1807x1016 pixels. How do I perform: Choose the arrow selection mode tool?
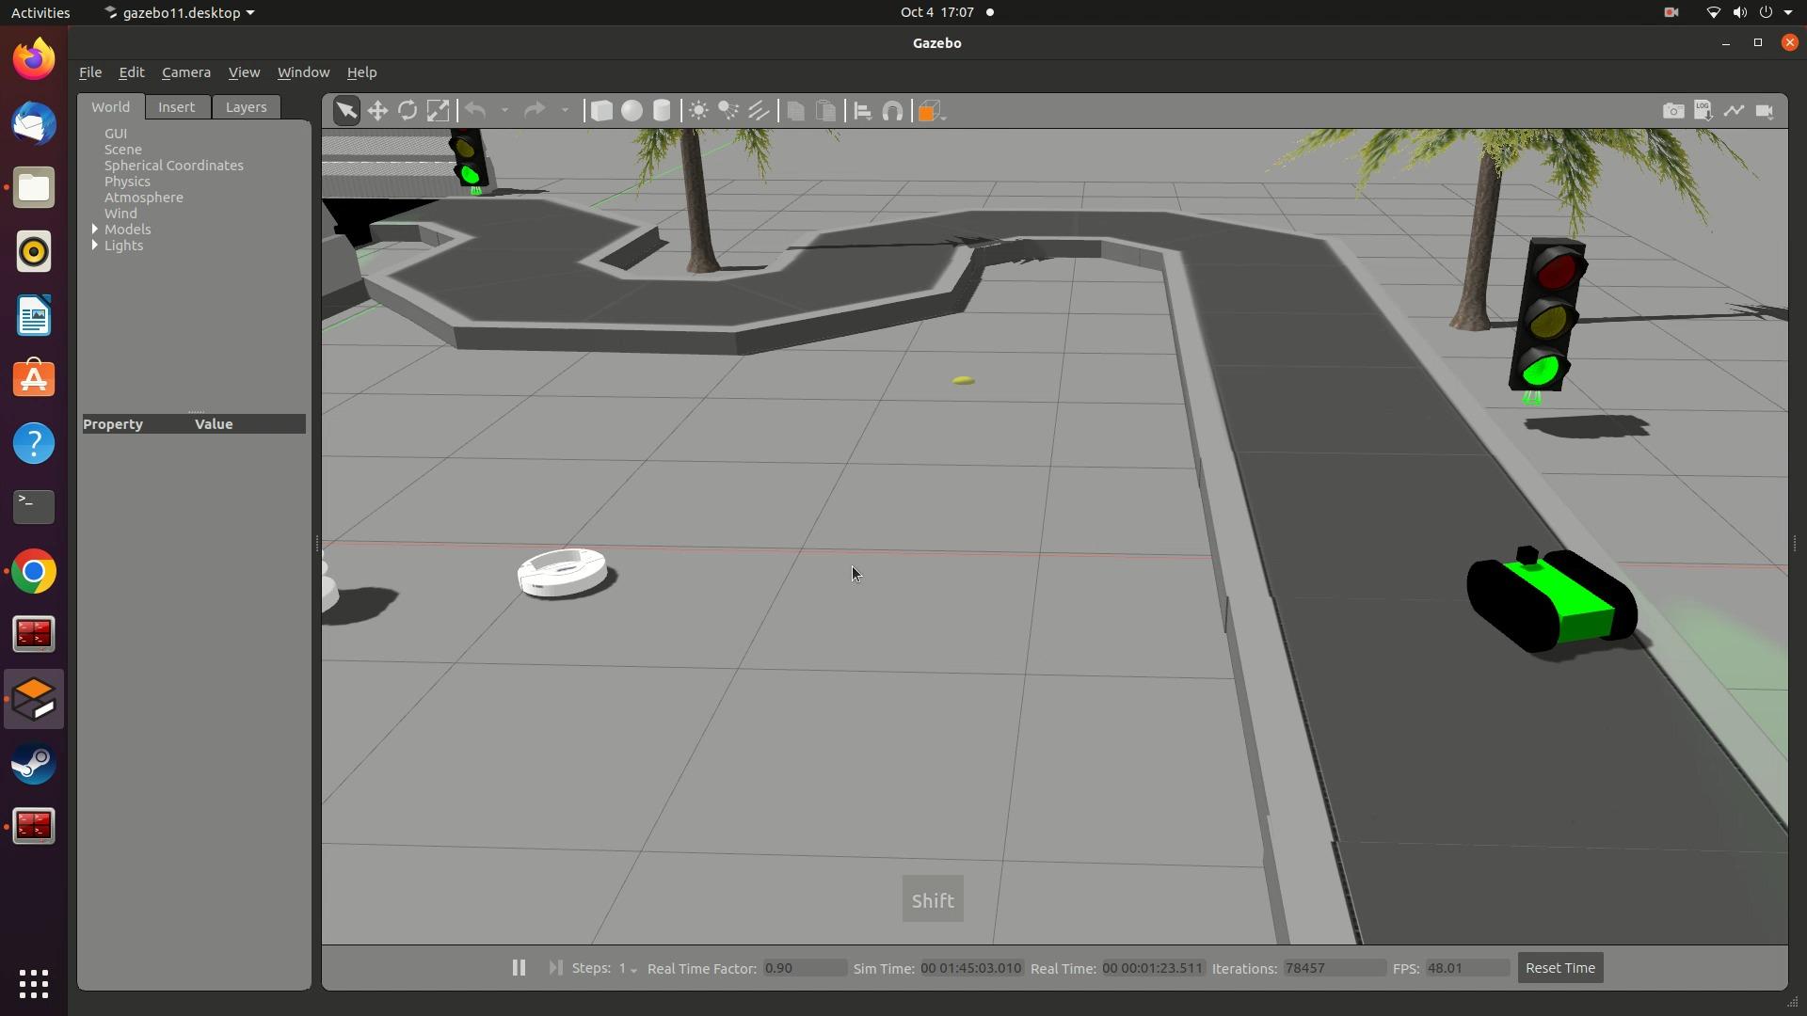coord(346,111)
